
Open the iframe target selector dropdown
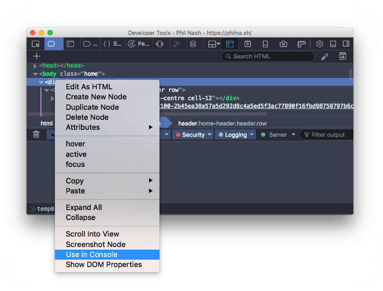coord(214,44)
